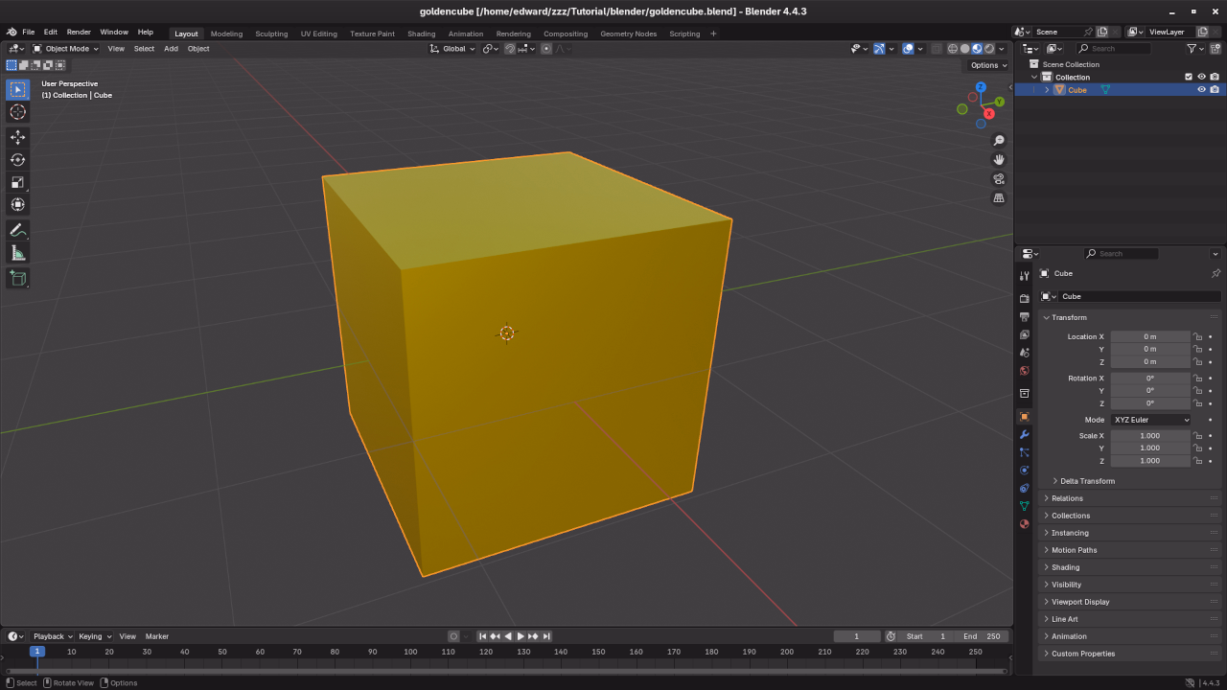The image size is (1227, 690).
Task: Open the Particles properties tab
Action: [x=1024, y=452]
